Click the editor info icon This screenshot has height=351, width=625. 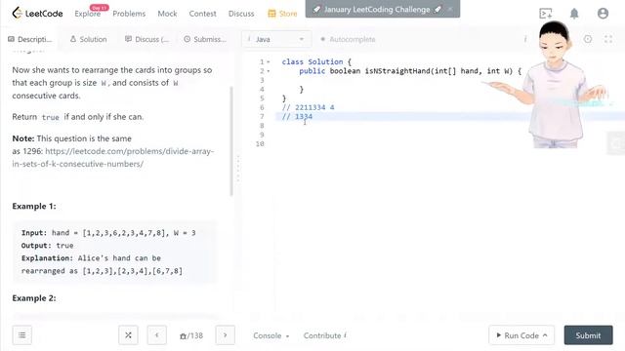(x=525, y=39)
